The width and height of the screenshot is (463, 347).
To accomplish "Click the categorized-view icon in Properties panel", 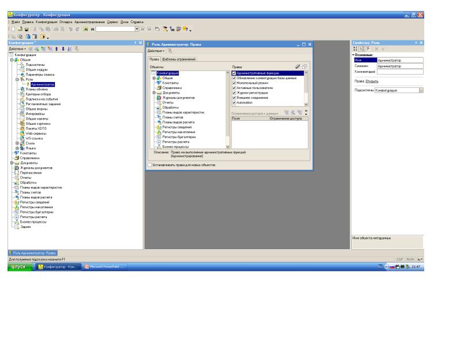I will (355, 49).
